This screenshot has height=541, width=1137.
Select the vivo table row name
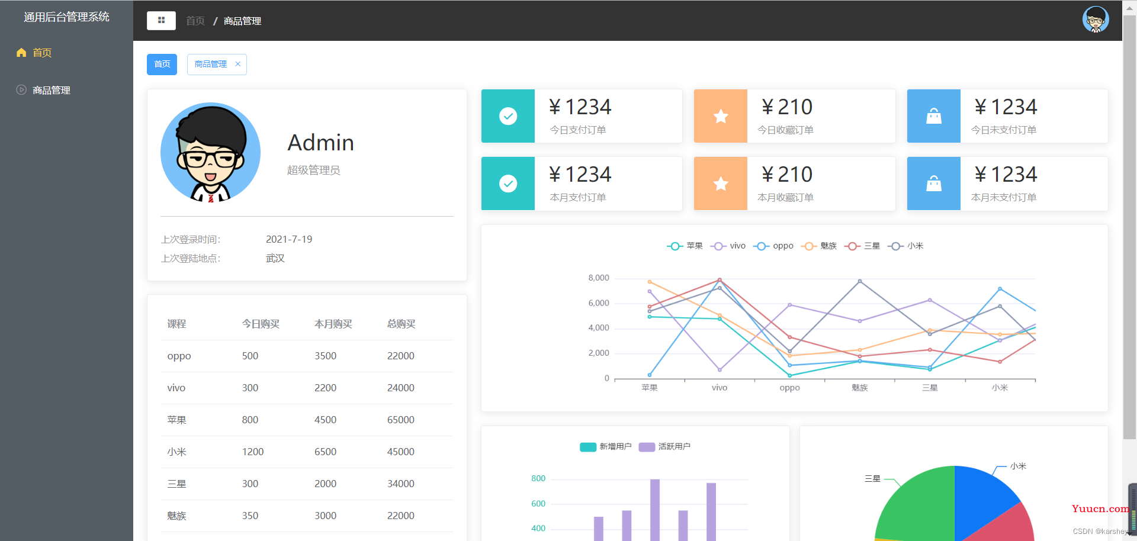click(176, 388)
